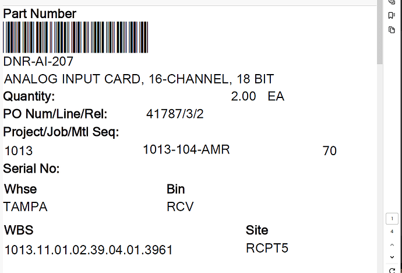Viewport: 402px width, 273px height.
Task: Click the WBS code 1013.11.01.02.39.04.01.3961
Action: point(89,250)
